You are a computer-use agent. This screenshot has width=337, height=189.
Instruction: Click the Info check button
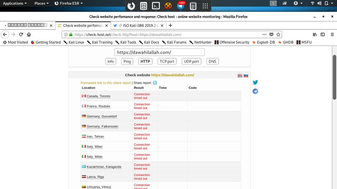(x=111, y=61)
